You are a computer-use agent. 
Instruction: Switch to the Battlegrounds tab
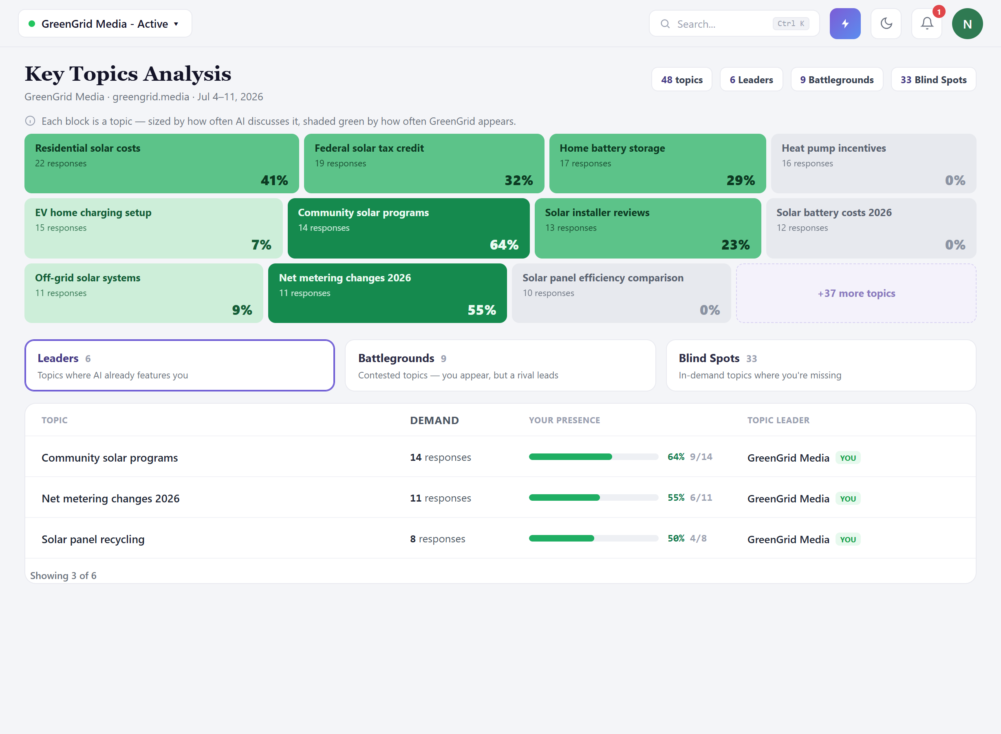(500, 365)
